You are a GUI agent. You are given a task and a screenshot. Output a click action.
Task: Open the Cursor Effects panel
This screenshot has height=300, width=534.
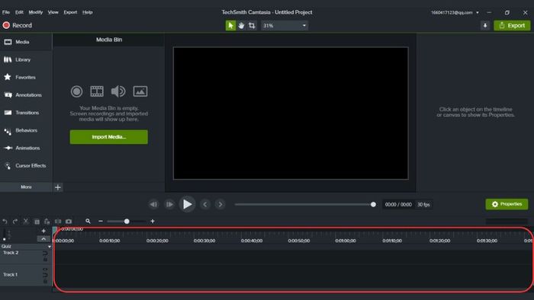[x=26, y=166]
